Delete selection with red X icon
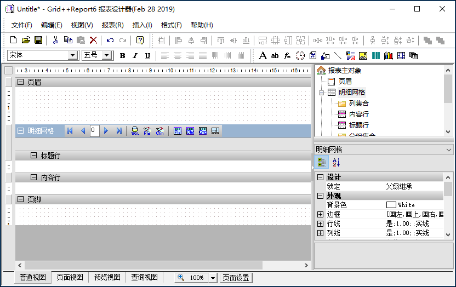Screen dimensions: 456x287 pos(93,40)
